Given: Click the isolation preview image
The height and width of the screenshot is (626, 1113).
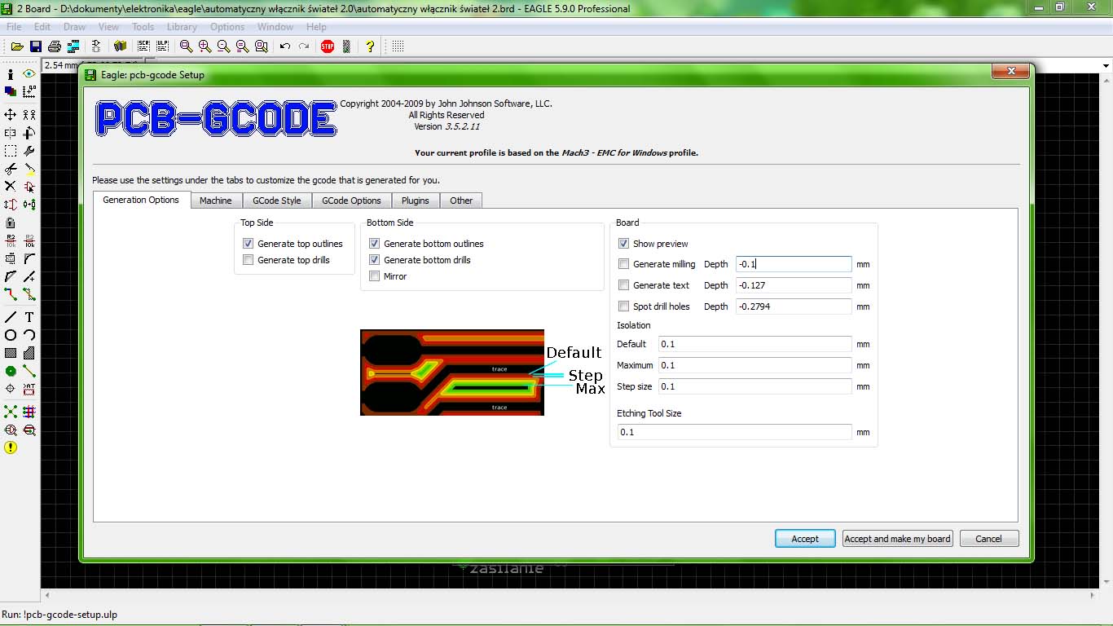Looking at the screenshot, I should pos(452,373).
